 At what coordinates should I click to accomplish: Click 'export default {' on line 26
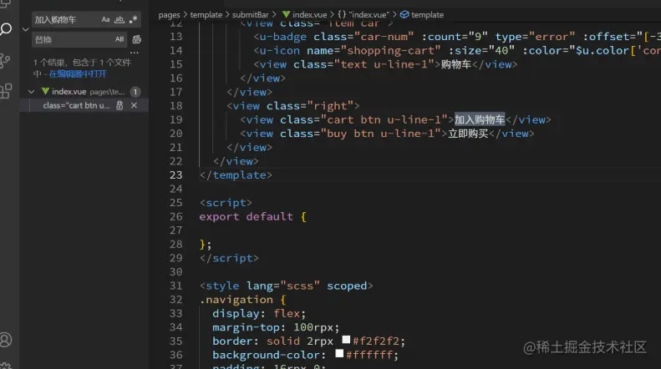pyautogui.click(x=253, y=216)
